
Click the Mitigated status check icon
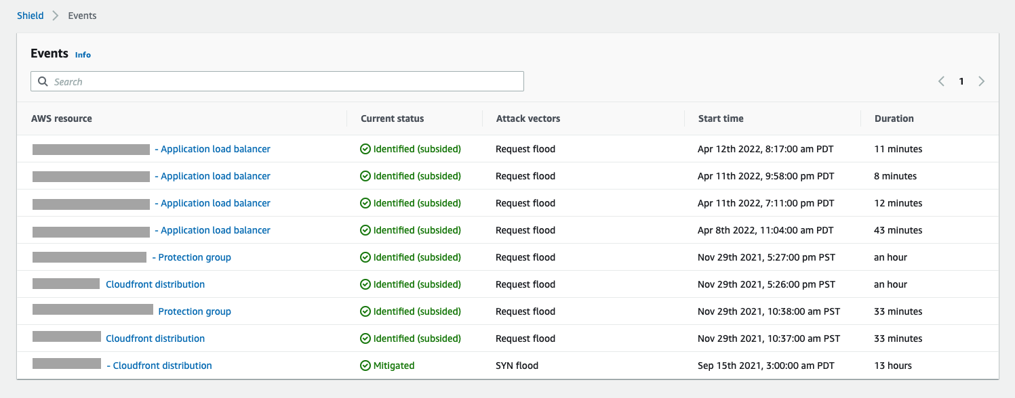click(364, 365)
